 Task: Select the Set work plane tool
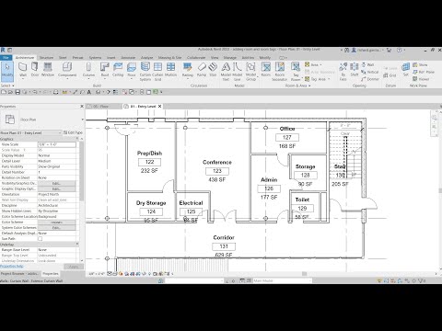click(x=405, y=69)
